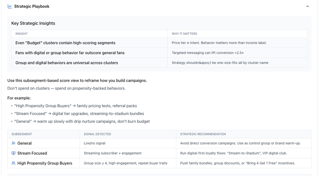Click the WHY IT MATTERS column header
This screenshot has height=176, width=324.
coord(184,34)
